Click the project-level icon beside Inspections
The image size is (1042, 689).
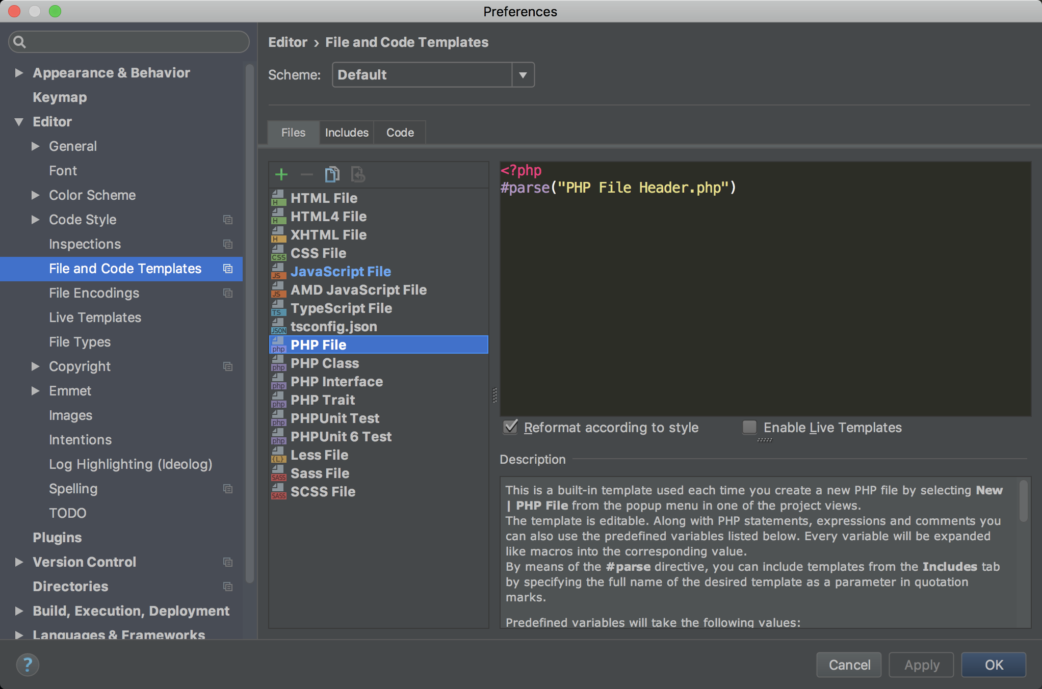(228, 244)
